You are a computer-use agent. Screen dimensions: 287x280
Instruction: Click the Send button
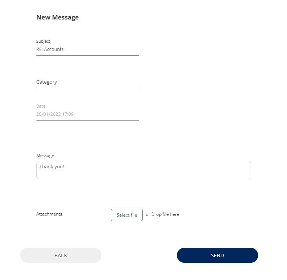pos(217,255)
